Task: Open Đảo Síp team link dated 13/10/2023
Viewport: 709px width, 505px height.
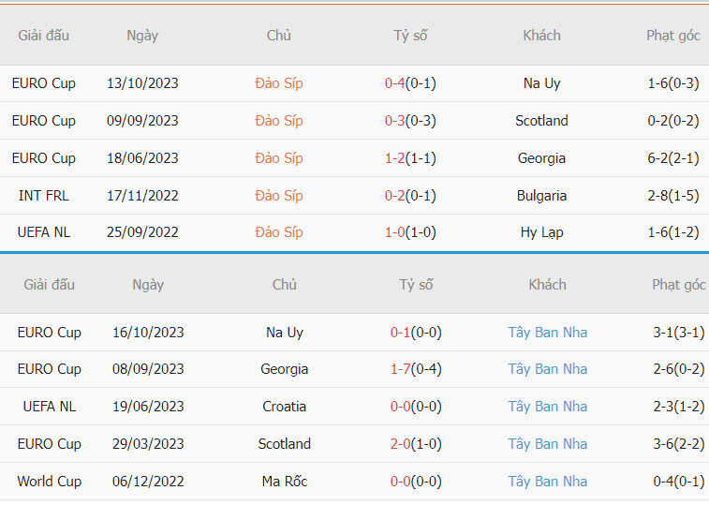Action: coord(278,83)
